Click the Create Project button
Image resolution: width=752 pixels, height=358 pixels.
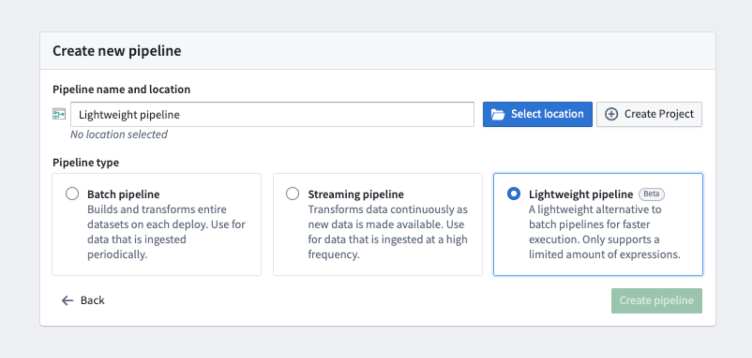pyautogui.click(x=649, y=114)
